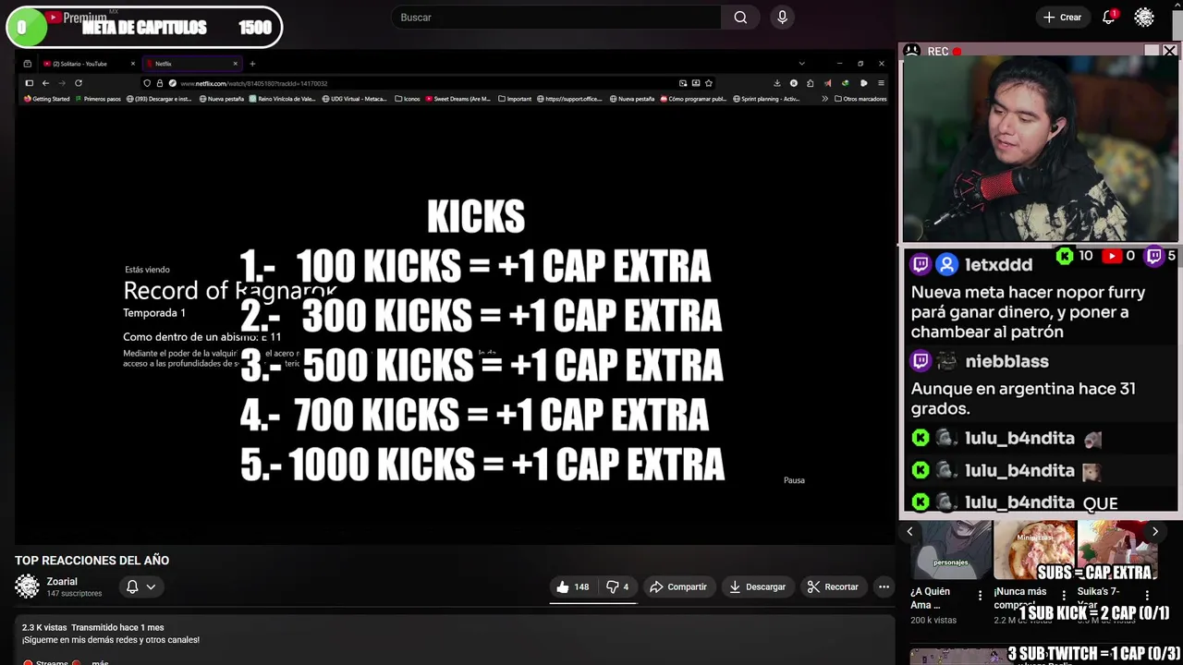The width and height of the screenshot is (1183, 665).
Task: Click the YouTube search magnifier button
Action: (x=740, y=18)
